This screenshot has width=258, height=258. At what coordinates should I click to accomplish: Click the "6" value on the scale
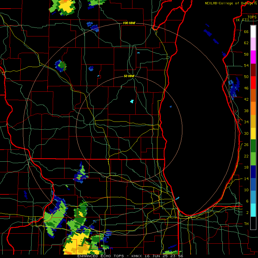pos(247,201)
